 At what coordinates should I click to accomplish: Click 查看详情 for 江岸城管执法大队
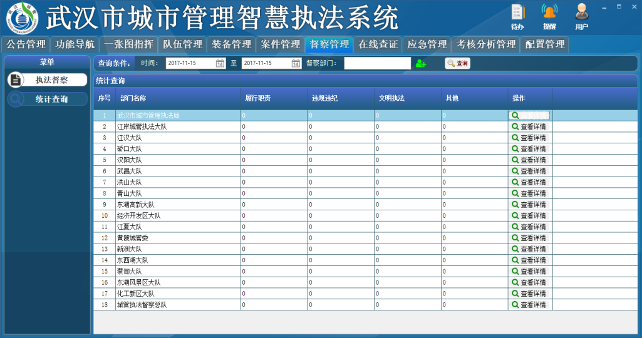point(529,126)
